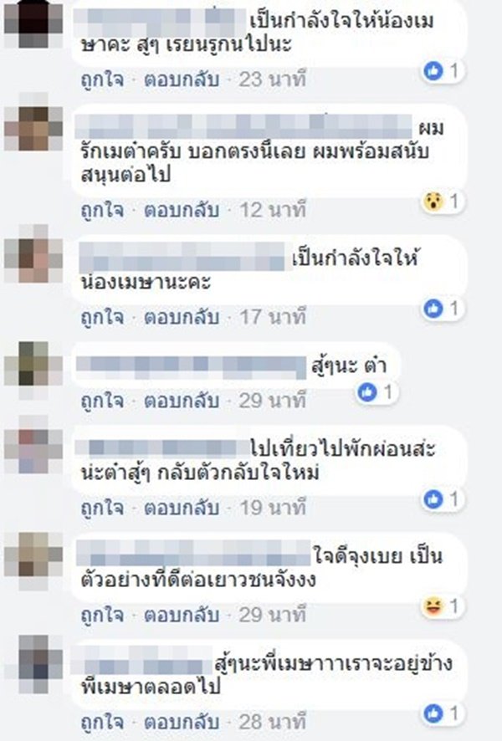Click the 28 นาที timestamp on the last comment
This screenshot has width=502, height=741.
[272, 722]
